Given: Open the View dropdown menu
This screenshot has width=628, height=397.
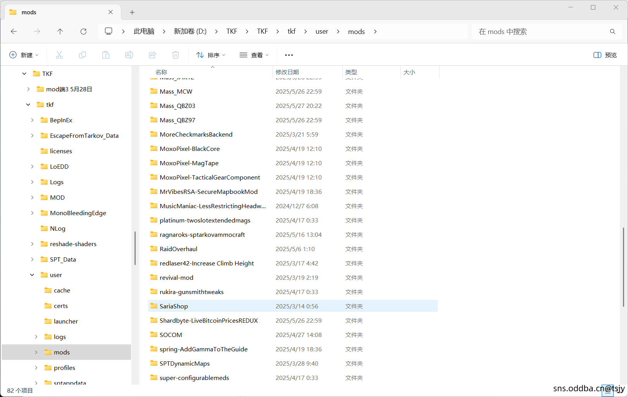Looking at the screenshot, I should click(x=254, y=55).
